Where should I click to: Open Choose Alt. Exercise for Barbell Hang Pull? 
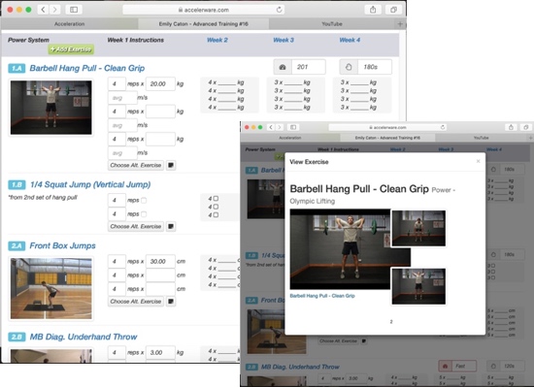136,165
